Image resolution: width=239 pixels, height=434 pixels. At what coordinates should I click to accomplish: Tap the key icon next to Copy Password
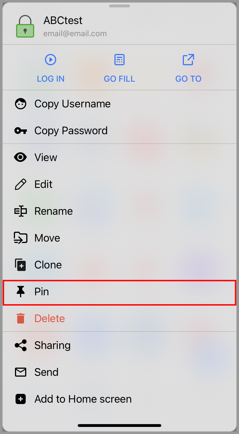click(x=20, y=131)
